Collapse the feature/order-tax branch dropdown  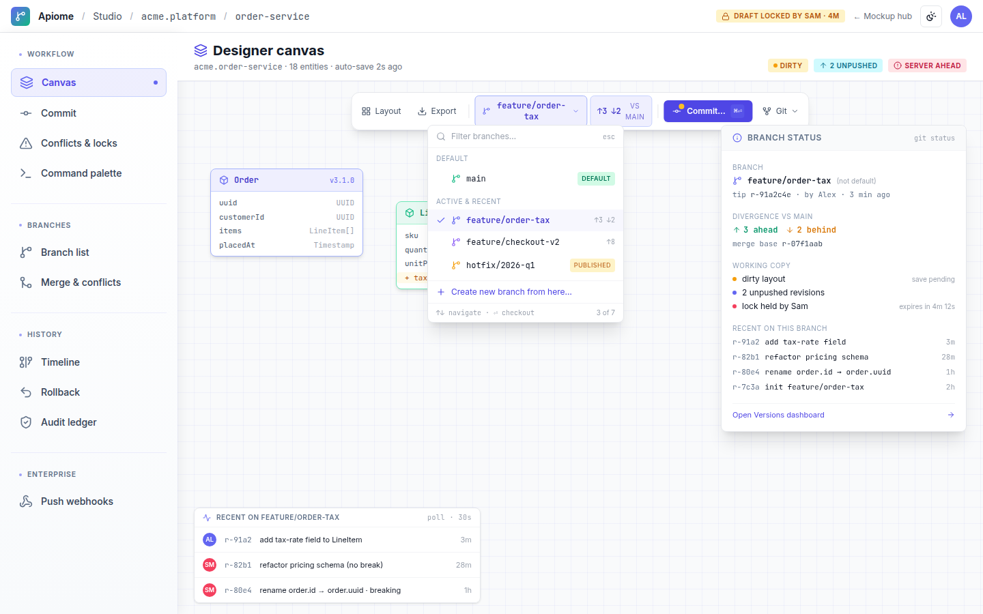[530, 111]
